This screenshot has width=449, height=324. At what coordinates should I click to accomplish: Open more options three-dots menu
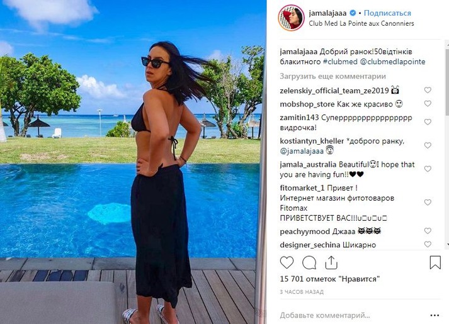(x=435, y=315)
